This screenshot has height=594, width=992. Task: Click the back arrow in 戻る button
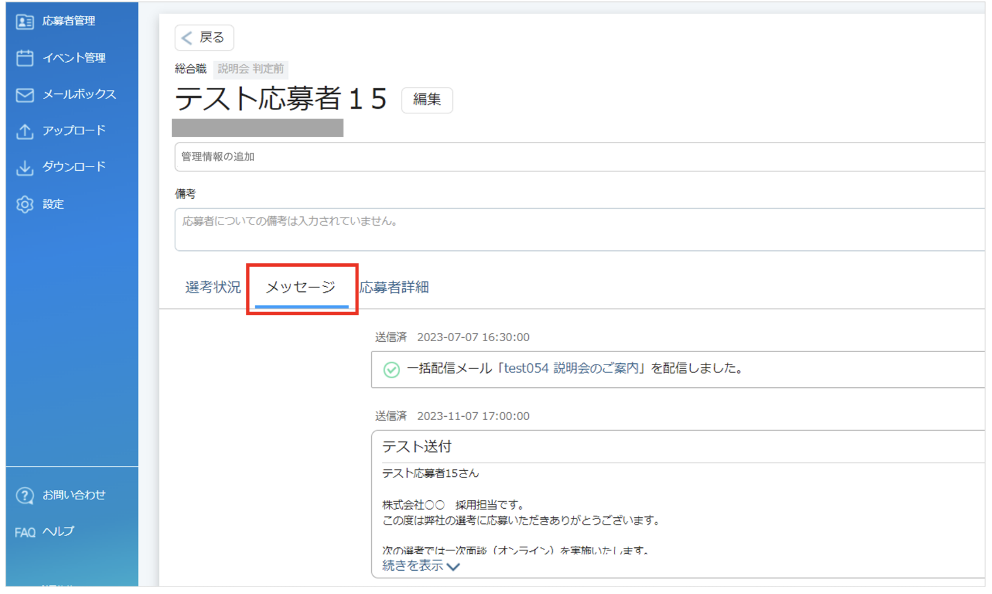pyautogui.click(x=187, y=38)
